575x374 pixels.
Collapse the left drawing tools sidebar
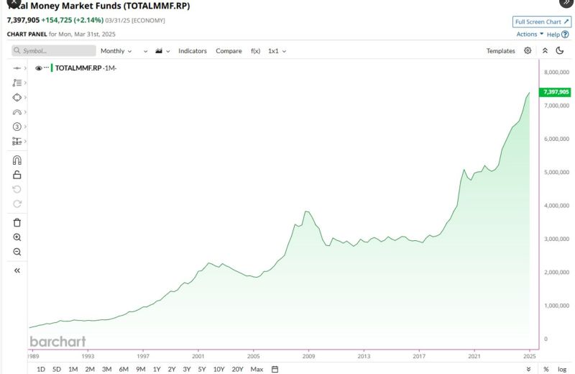tap(17, 270)
